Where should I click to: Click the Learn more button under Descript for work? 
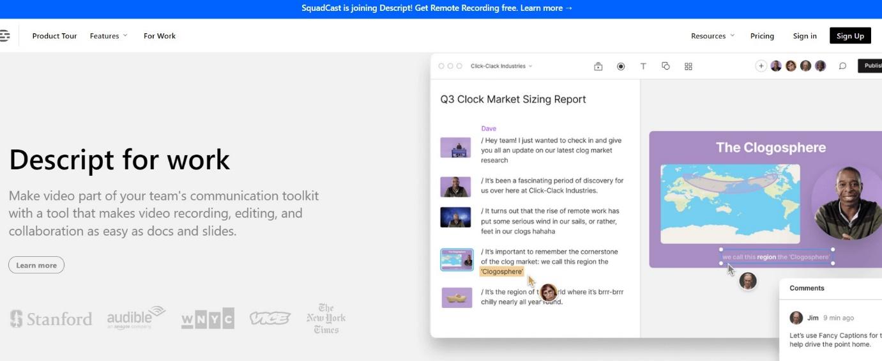(36, 265)
